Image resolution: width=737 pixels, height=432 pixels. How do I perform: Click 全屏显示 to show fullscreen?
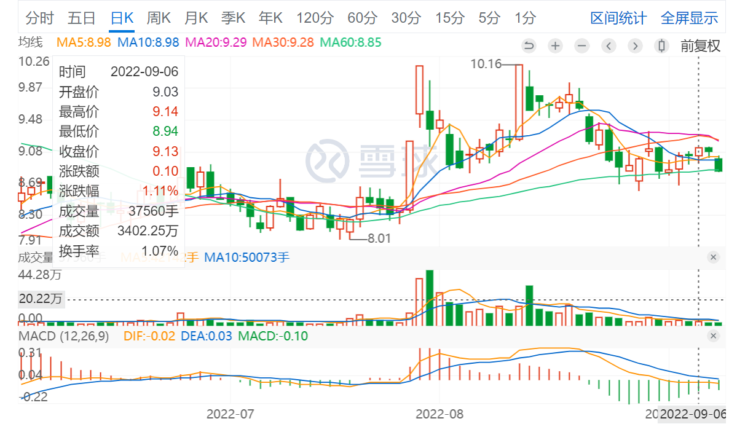689,18
